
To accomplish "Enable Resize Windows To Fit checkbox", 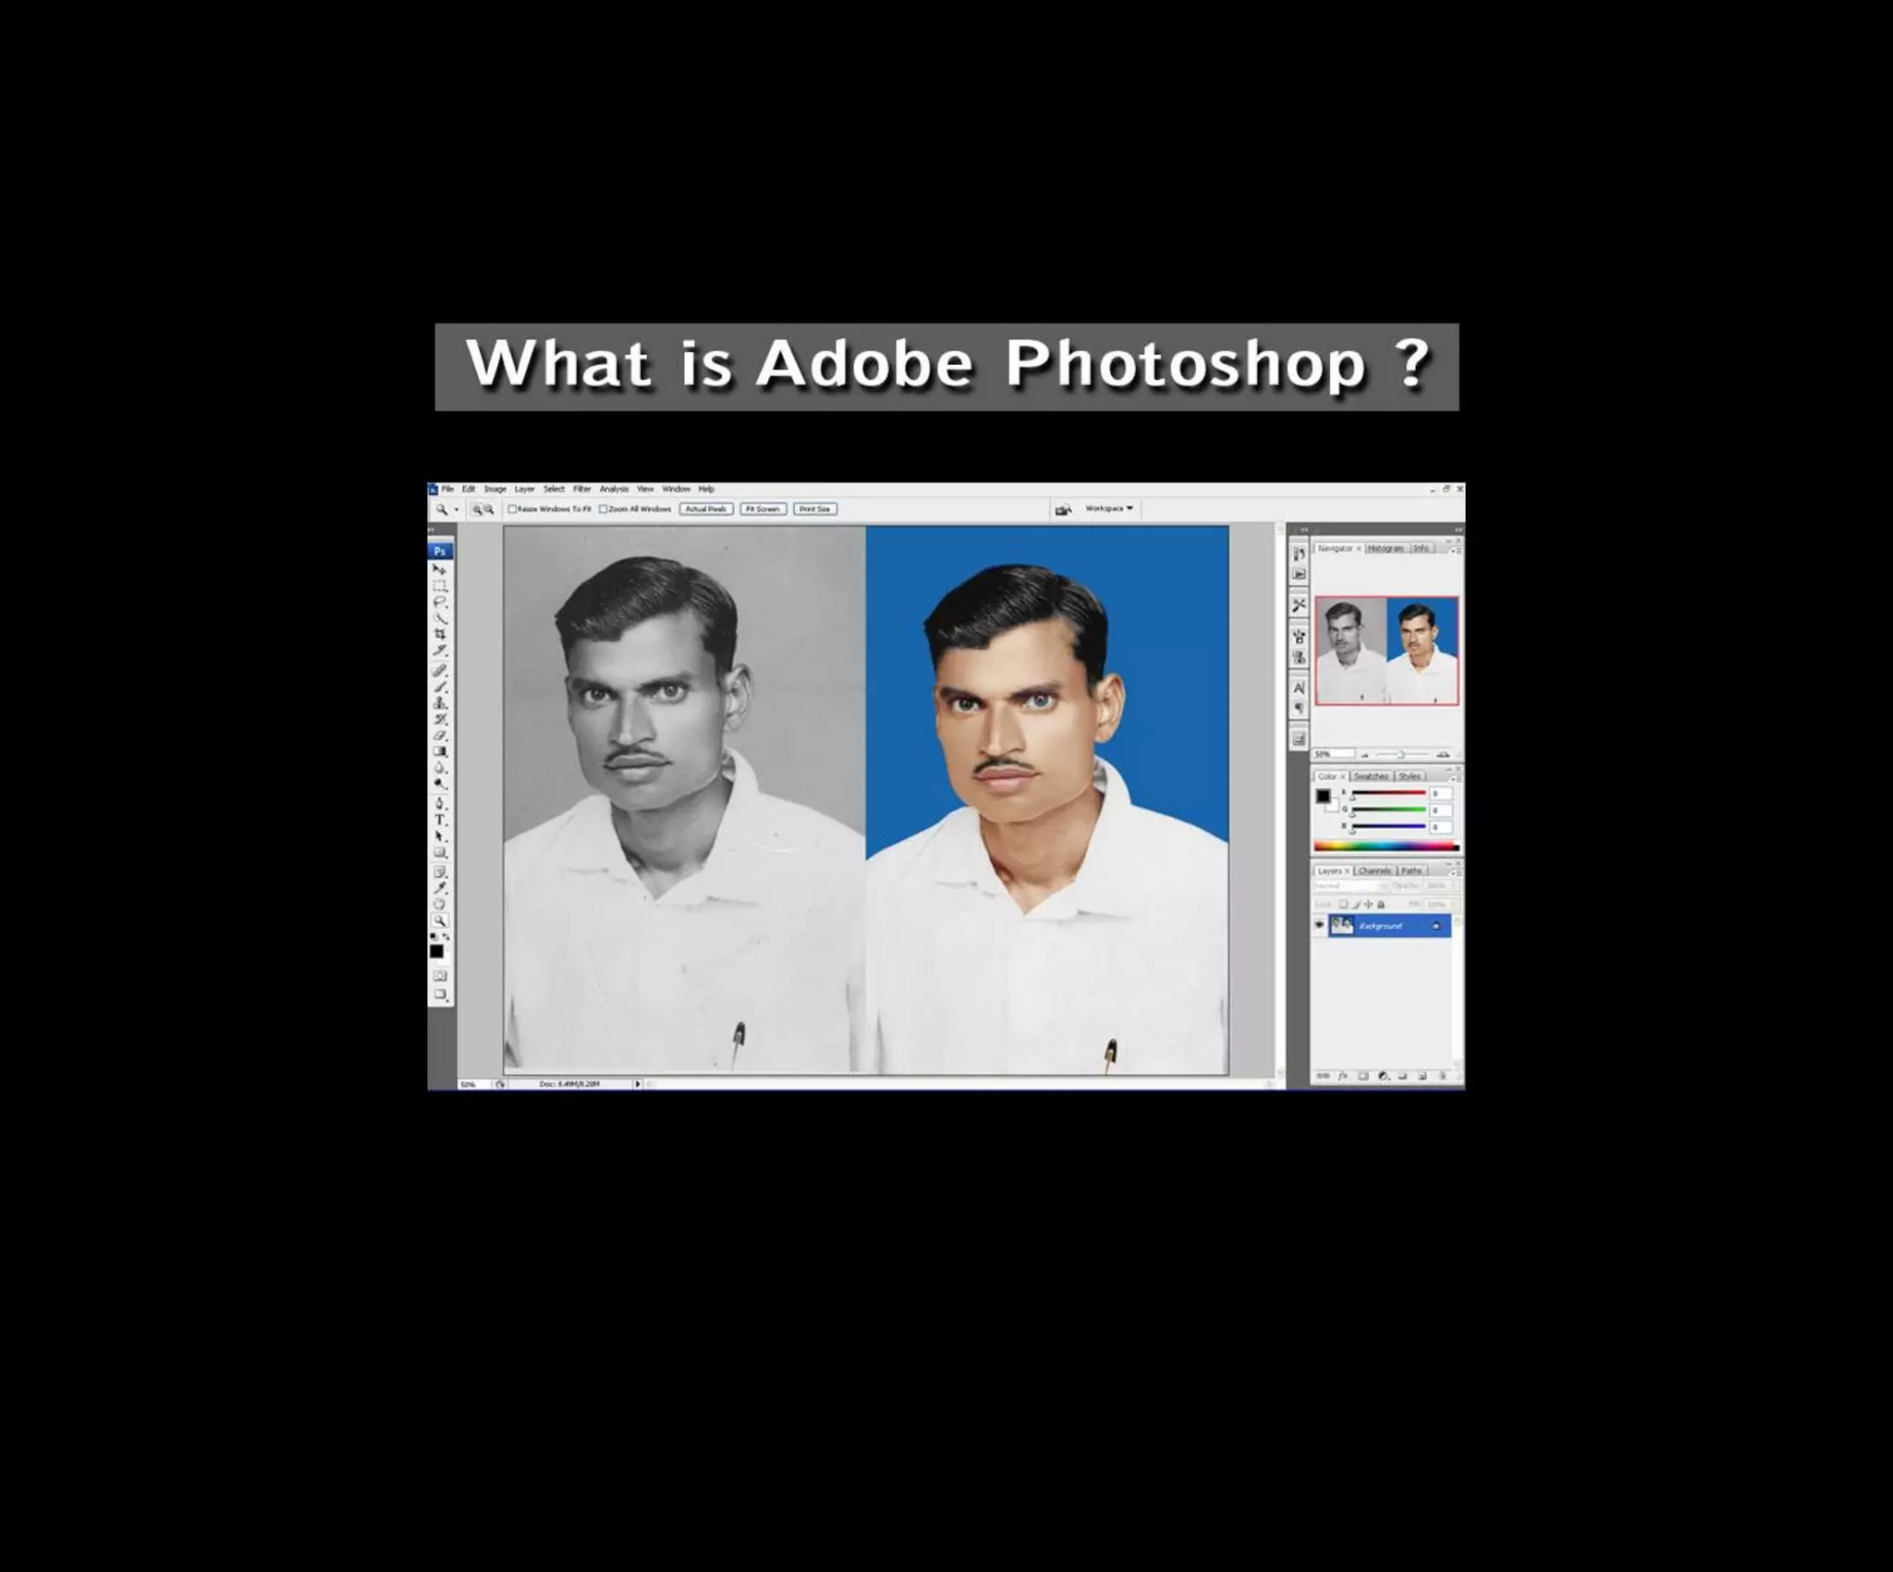I will (512, 509).
